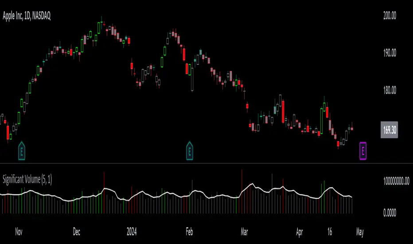Click the 0.0000 volume axis label
413x244 pixels.
[x=390, y=213]
